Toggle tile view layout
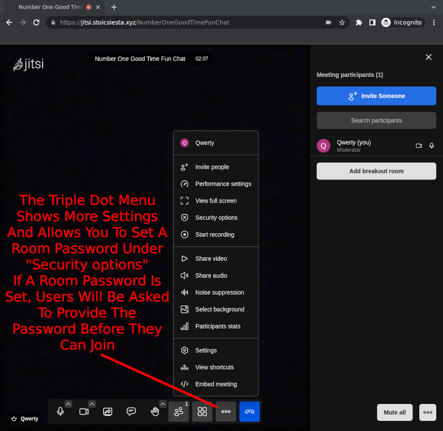This screenshot has width=443, height=431. tap(202, 412)
